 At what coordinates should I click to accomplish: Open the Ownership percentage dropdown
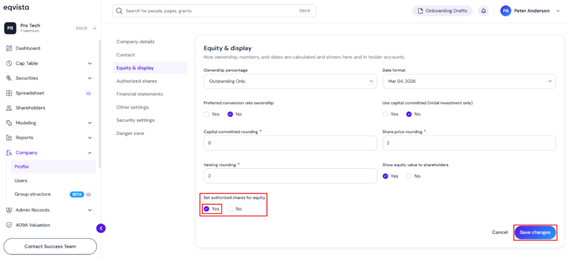290,81
